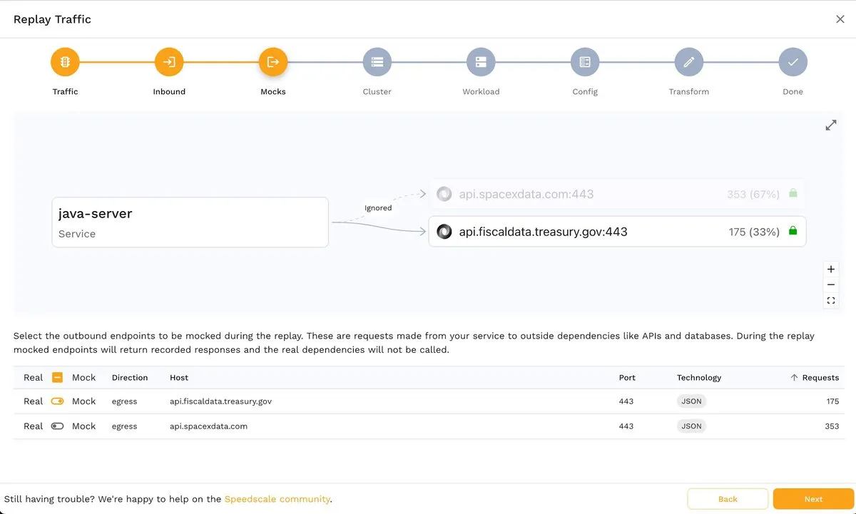Click the Next button

pyautogui.click(x=813, y=499)
